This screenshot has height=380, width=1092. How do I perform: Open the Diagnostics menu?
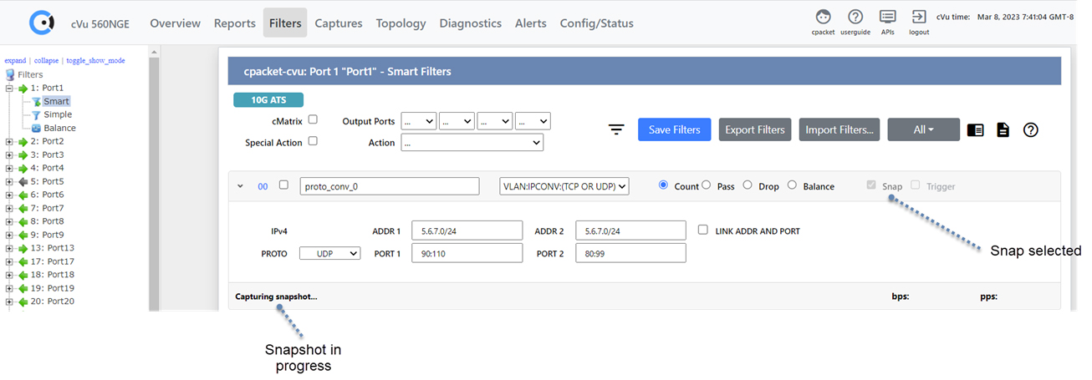click(x=471, y=23)
